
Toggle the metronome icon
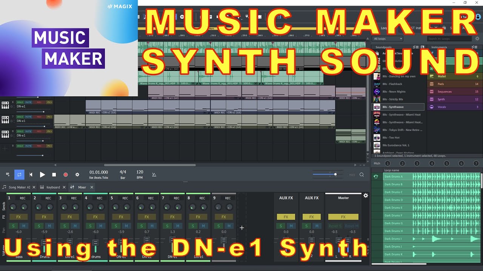154,175
